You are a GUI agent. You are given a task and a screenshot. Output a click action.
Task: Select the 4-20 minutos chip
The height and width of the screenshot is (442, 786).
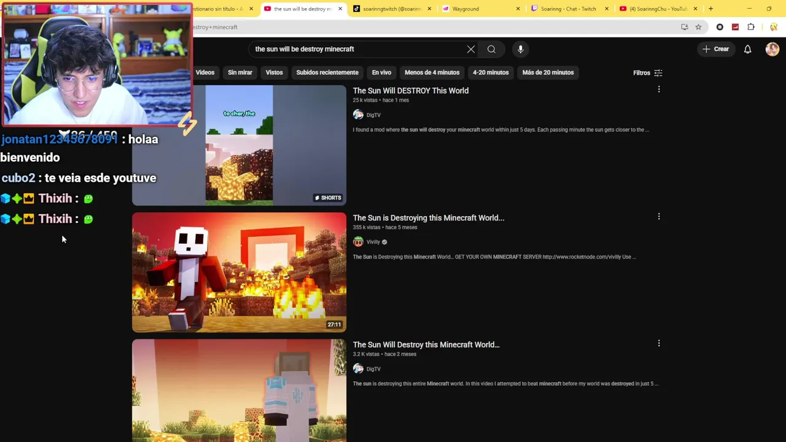coord(491,72)
